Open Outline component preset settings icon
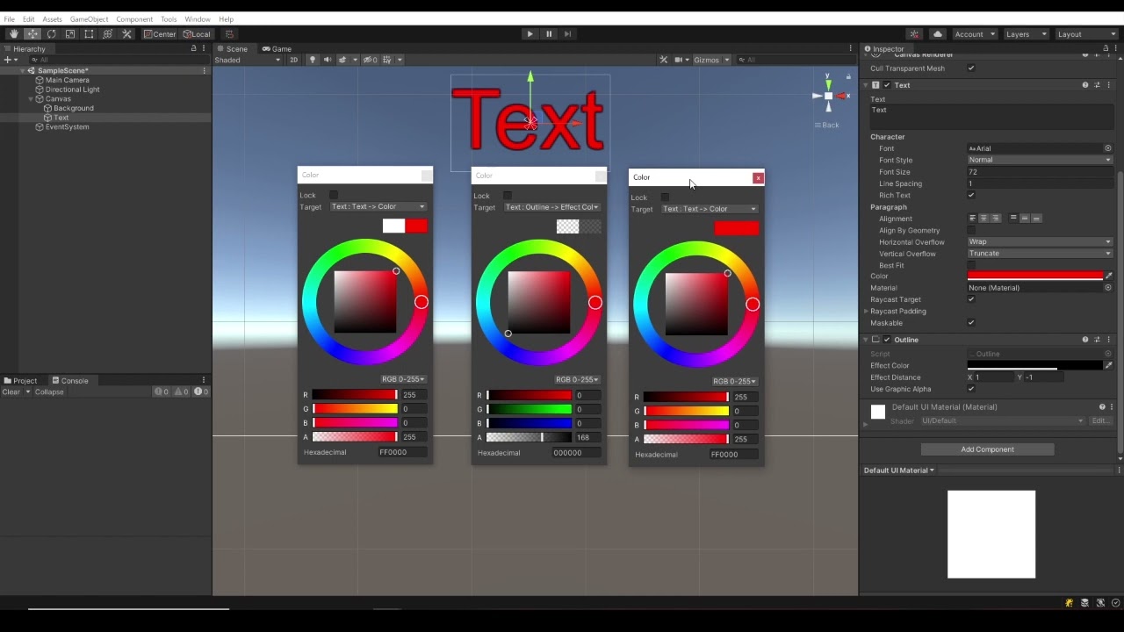The height and width of the screenshot is (632, 1124). point(1097,340)
